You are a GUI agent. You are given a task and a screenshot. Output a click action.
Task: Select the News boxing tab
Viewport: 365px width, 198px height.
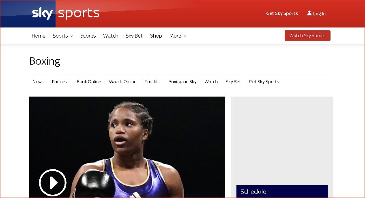click(38, 82)
